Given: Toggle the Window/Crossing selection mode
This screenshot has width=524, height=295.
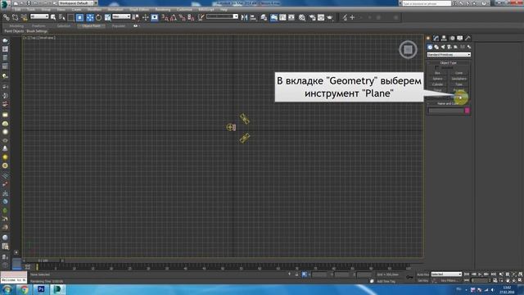Looking at the screenshot, I should 79,17.
